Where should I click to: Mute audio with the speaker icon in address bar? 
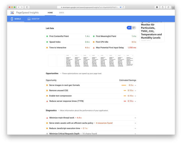click(x=121, y=7)
